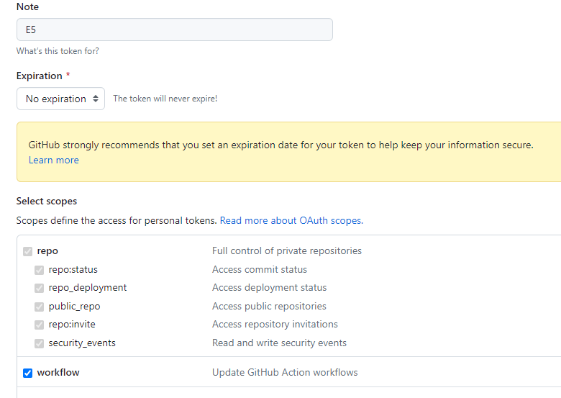561x398 pixels.
Task: Click the yellow expiration warning banner text
Action: point(280,145)
